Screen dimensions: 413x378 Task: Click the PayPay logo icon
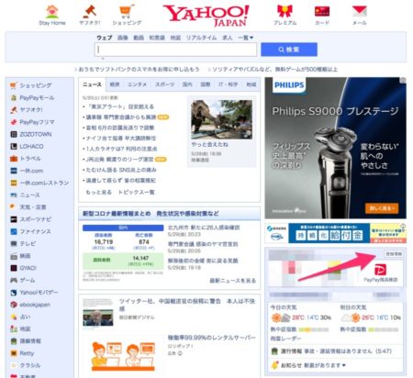point(380,270)
